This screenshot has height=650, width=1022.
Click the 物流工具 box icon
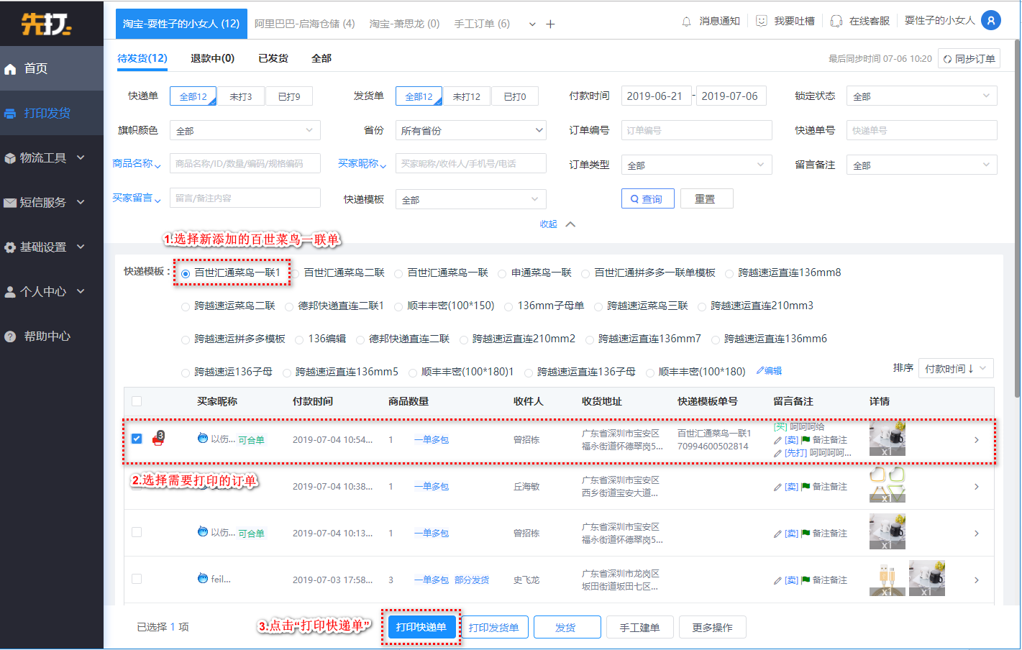(x=10, y=158)
